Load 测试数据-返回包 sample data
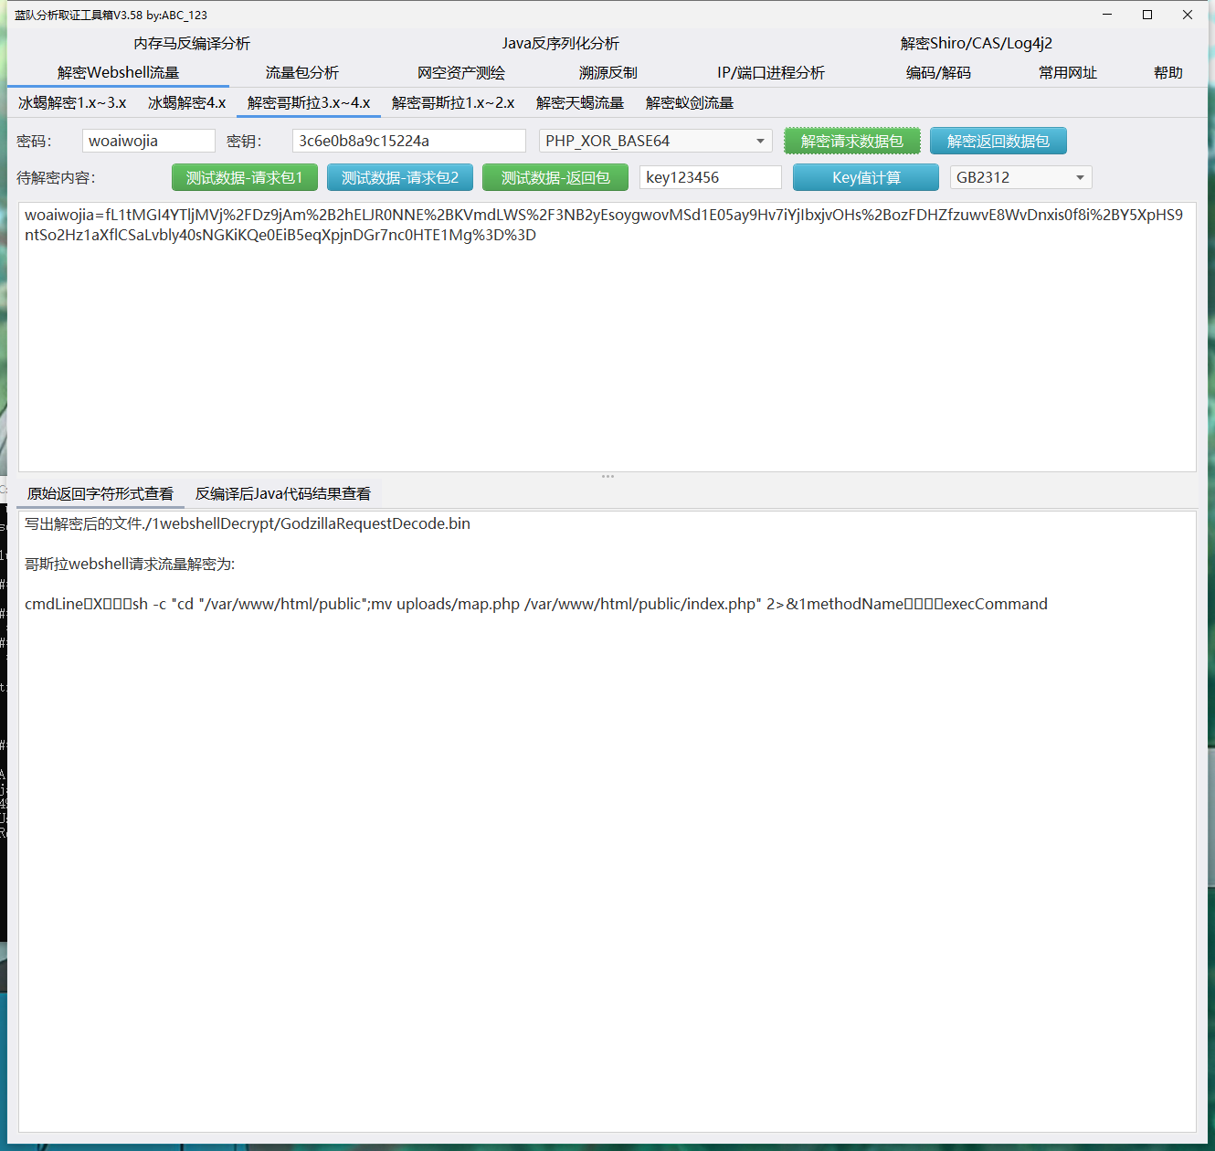The image size is (1215, 1151). pyautogui.click(x=555, y=177)
